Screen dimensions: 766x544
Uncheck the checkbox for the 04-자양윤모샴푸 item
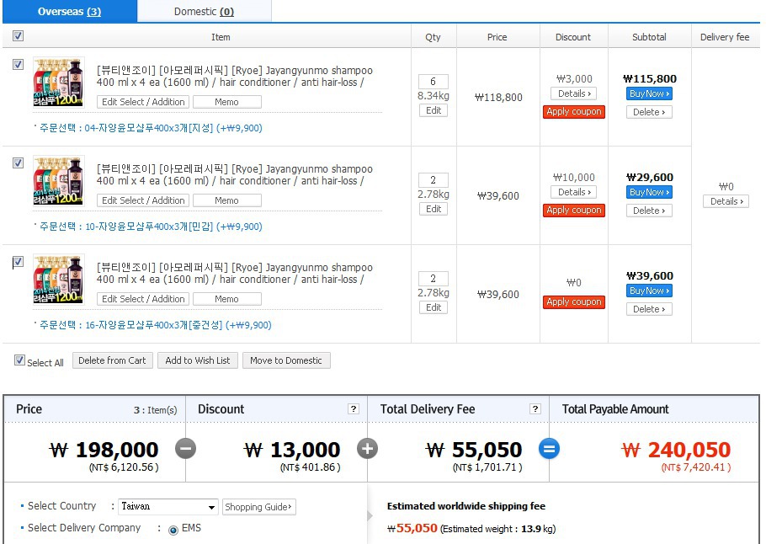pos(18,65)
